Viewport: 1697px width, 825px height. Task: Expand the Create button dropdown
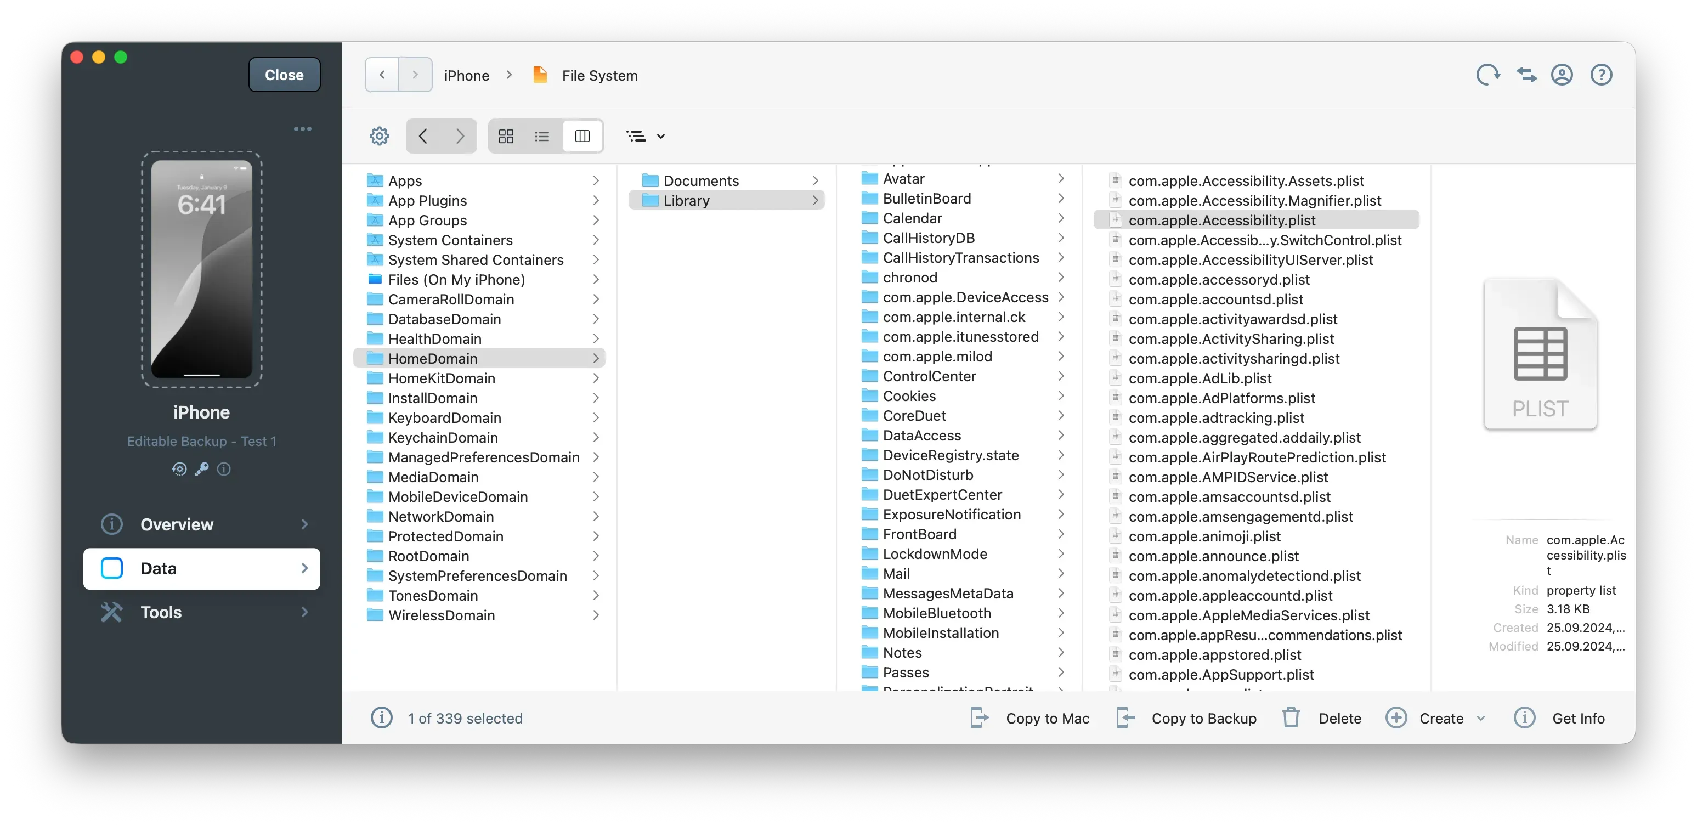tap(1481, 718)
